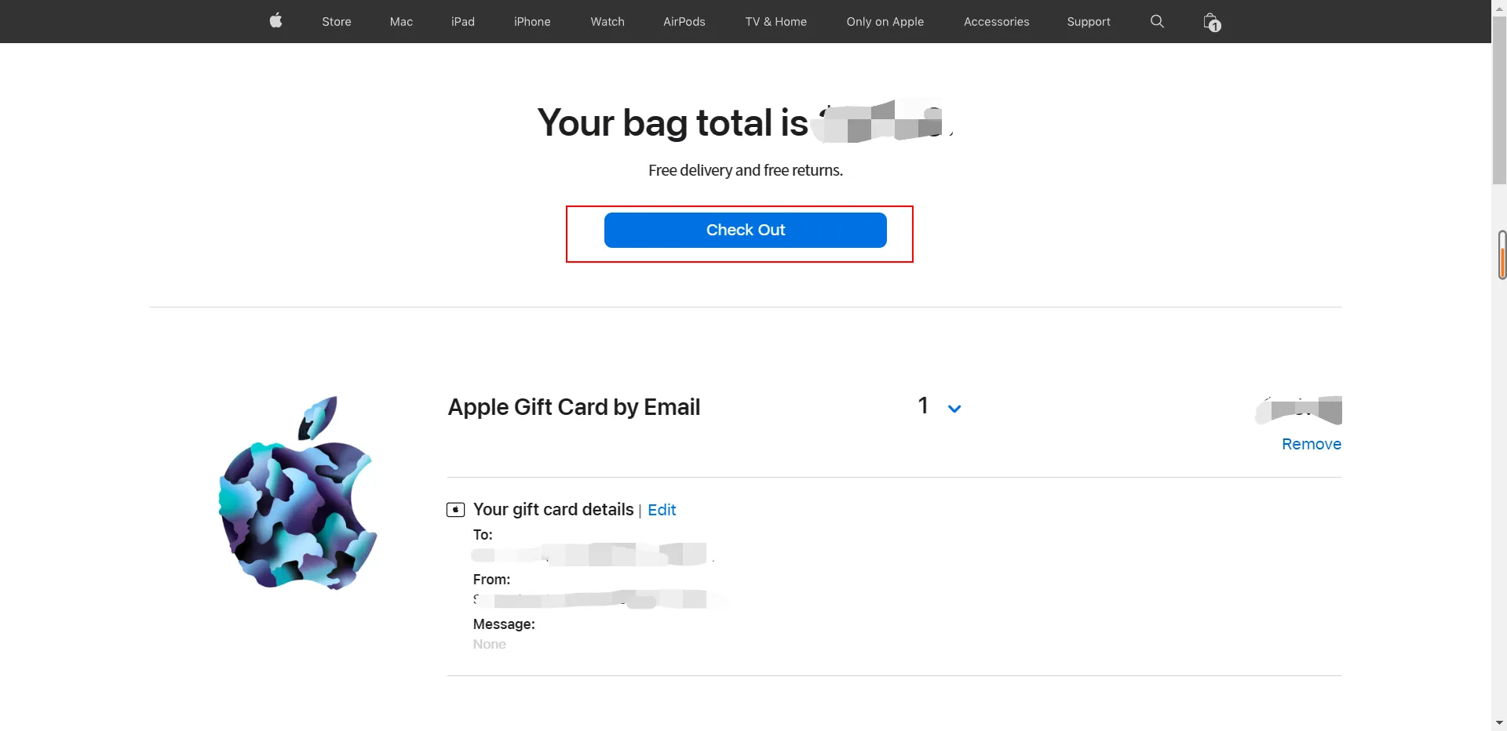The width and height of the screenshot is (1507, 731).
Task: Click the Apple logo home icon
Action: click(275, 21)
